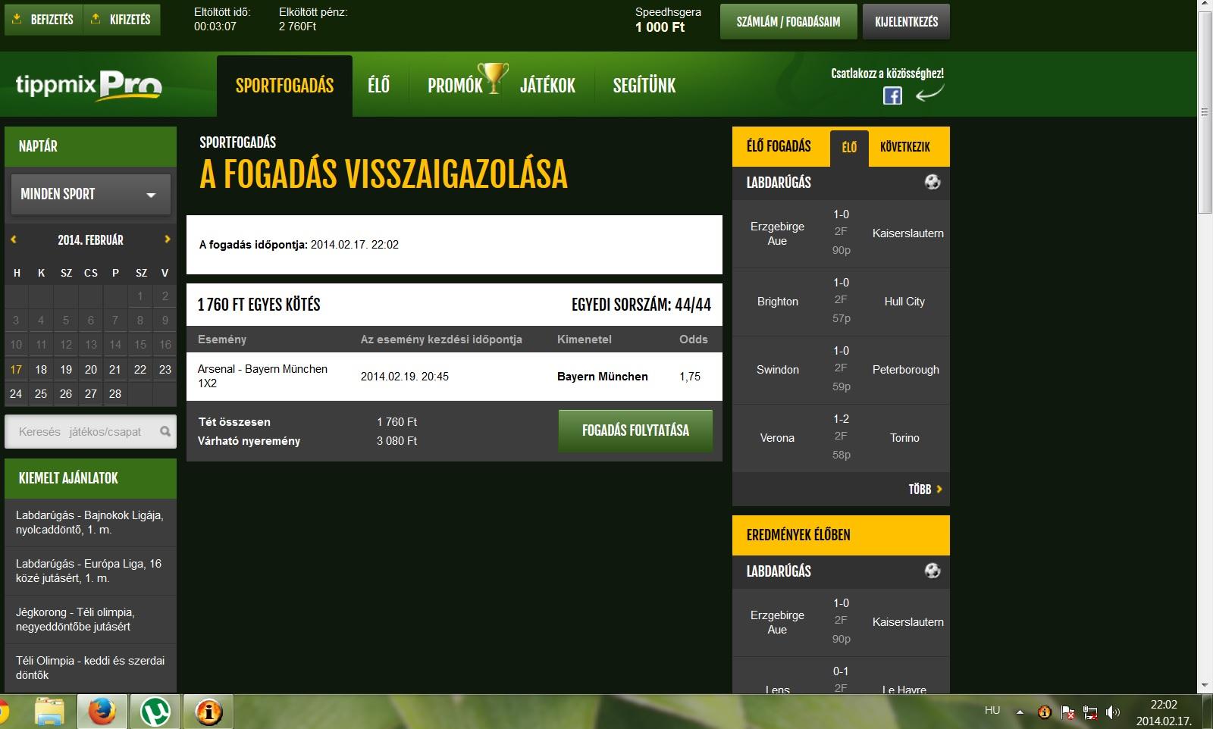Open Számlám / Fogadásaim account page
The height and width of the screenshot is (729, 1213).
click(x=788, y=22)
